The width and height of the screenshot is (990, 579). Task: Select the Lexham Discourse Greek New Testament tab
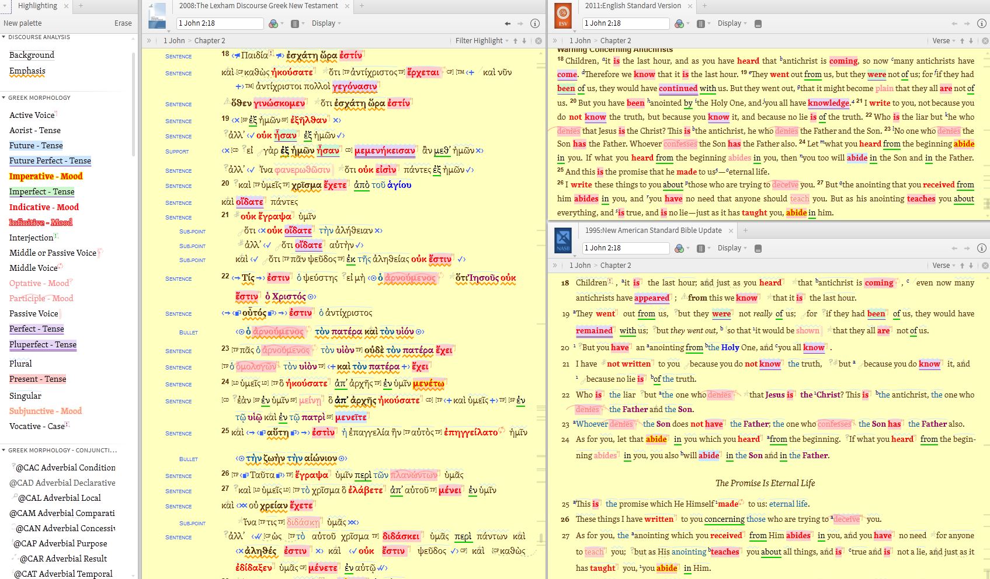pos(258,6)
